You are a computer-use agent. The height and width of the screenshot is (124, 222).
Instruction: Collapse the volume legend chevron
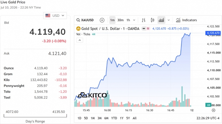click(x=80, y=40)
